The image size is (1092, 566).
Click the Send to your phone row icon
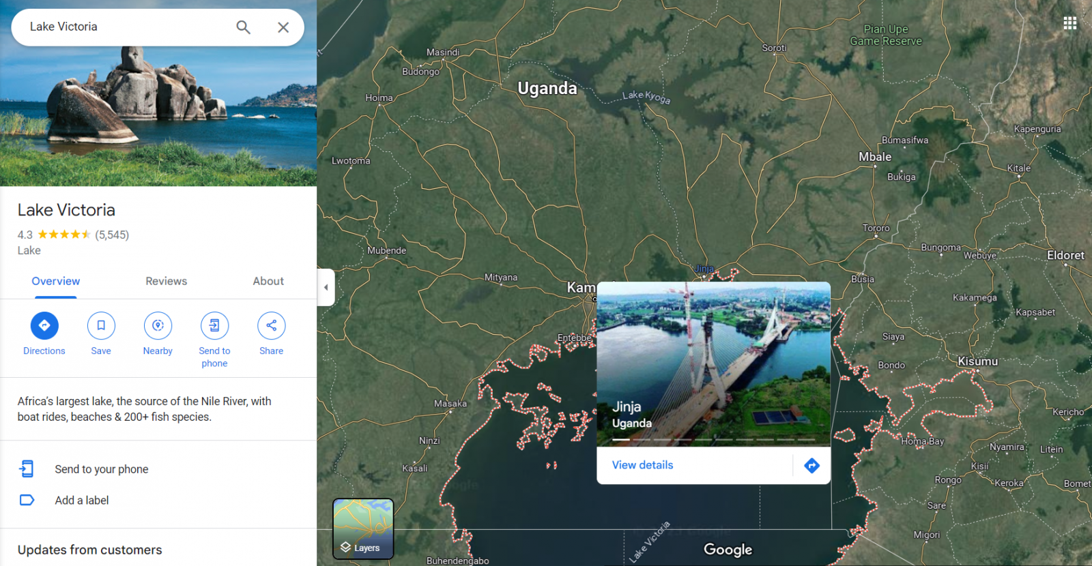point(27,468)
